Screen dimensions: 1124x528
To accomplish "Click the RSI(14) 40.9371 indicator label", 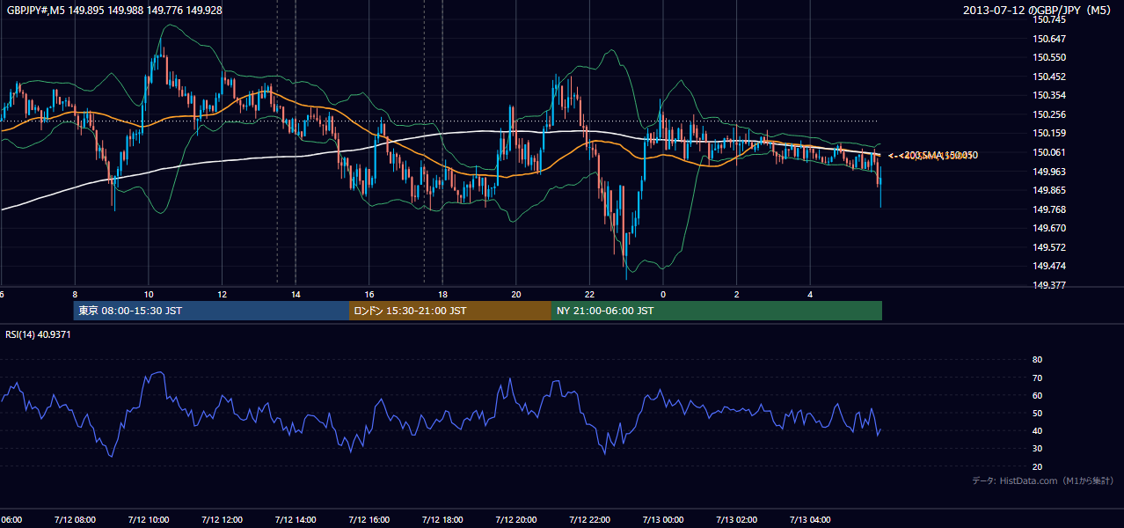I will click(38, 334).
